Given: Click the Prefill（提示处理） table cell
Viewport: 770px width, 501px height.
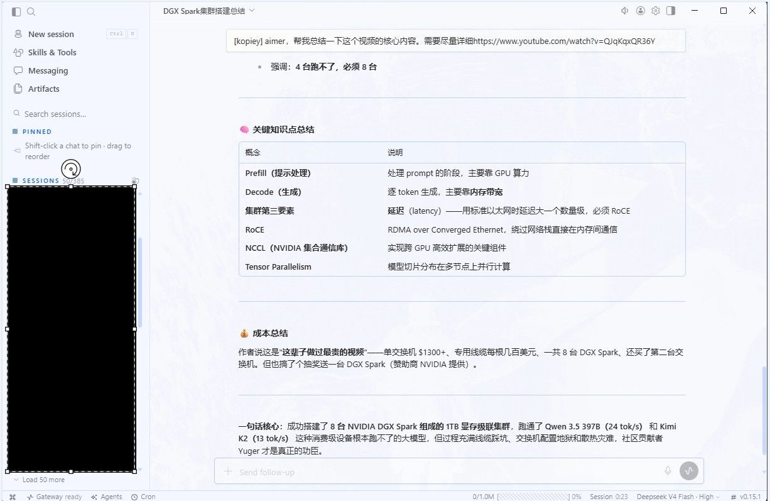Looking at the screenshot, I should click(x=278, y=173).
